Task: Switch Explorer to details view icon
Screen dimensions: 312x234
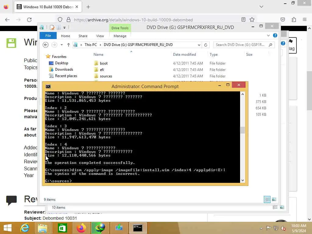Action: [x=267, y=199]
